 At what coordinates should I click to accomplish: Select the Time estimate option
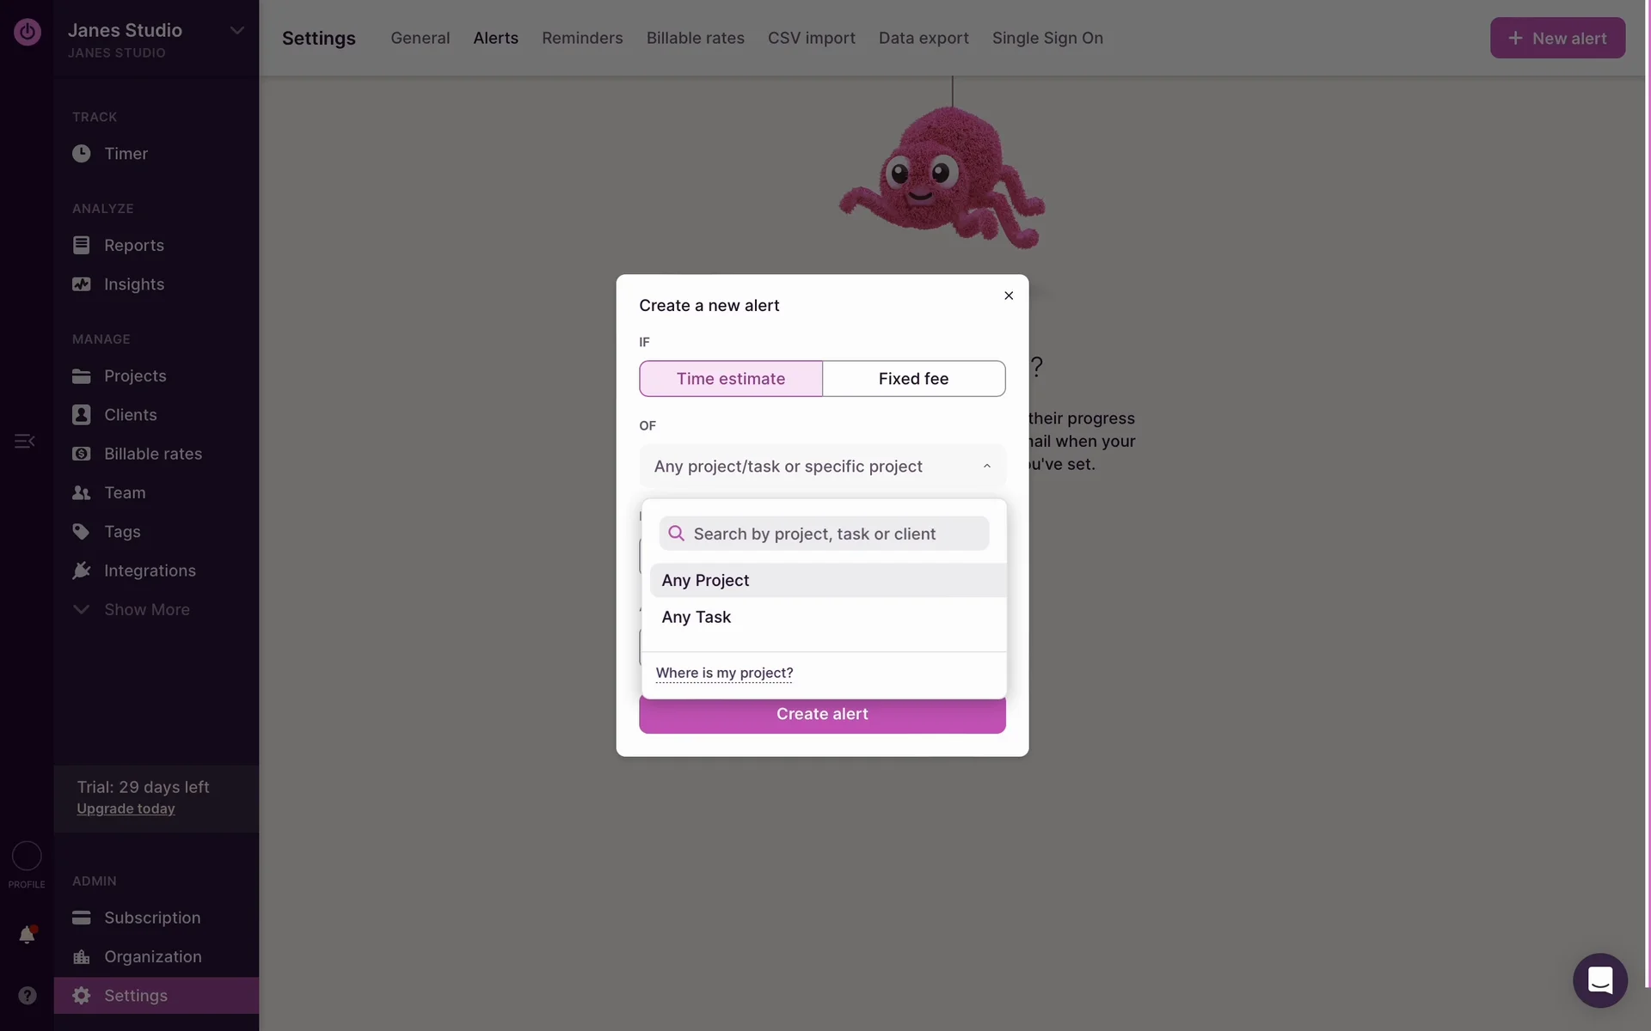[730, 379]
